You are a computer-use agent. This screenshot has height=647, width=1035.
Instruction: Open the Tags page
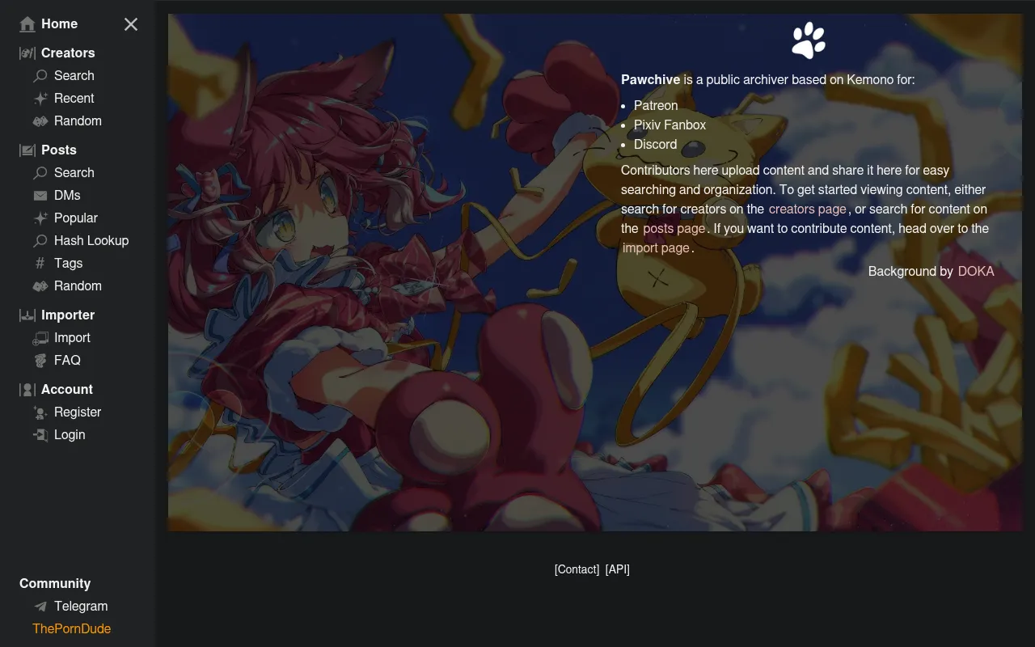[x=69, y=264]
